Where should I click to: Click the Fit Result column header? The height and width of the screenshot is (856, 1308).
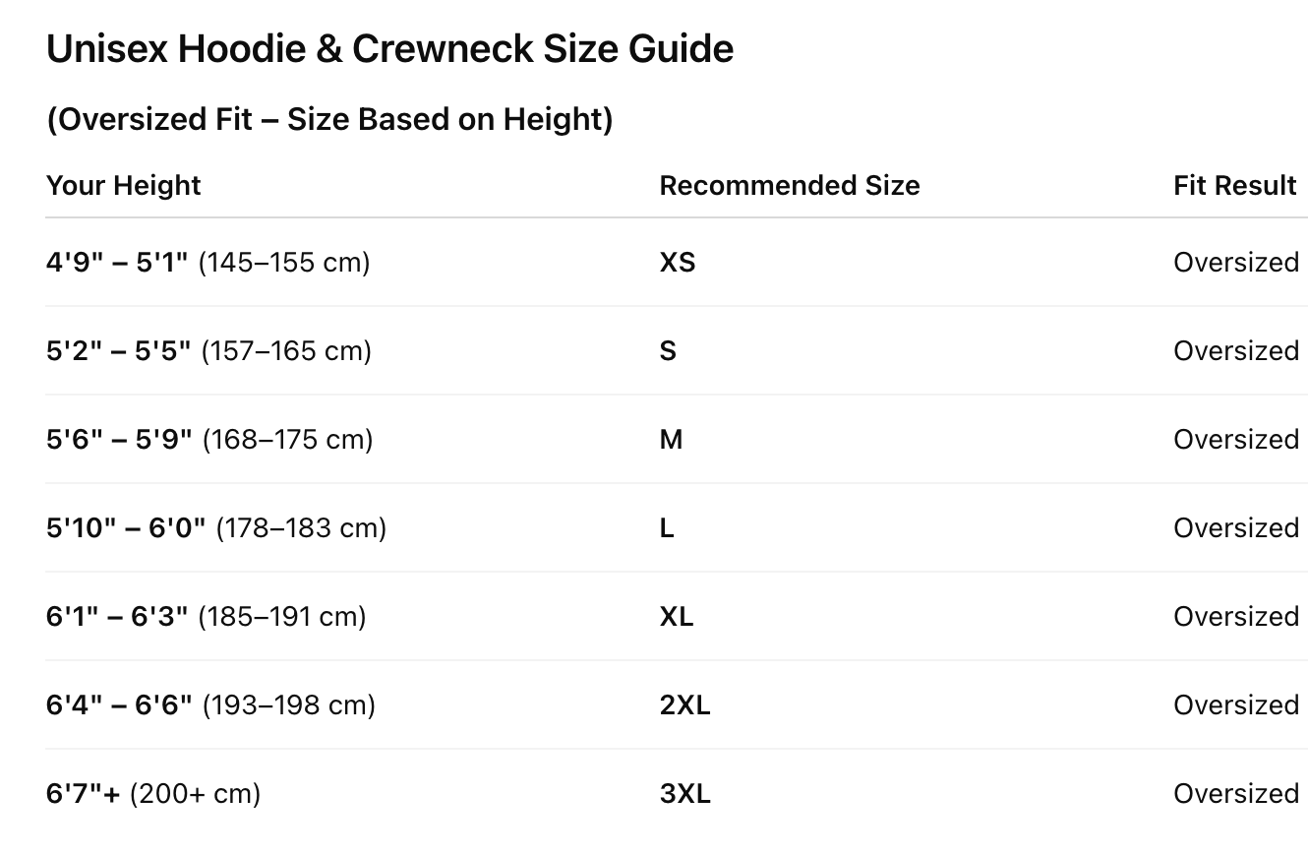tap(1234, 186)
